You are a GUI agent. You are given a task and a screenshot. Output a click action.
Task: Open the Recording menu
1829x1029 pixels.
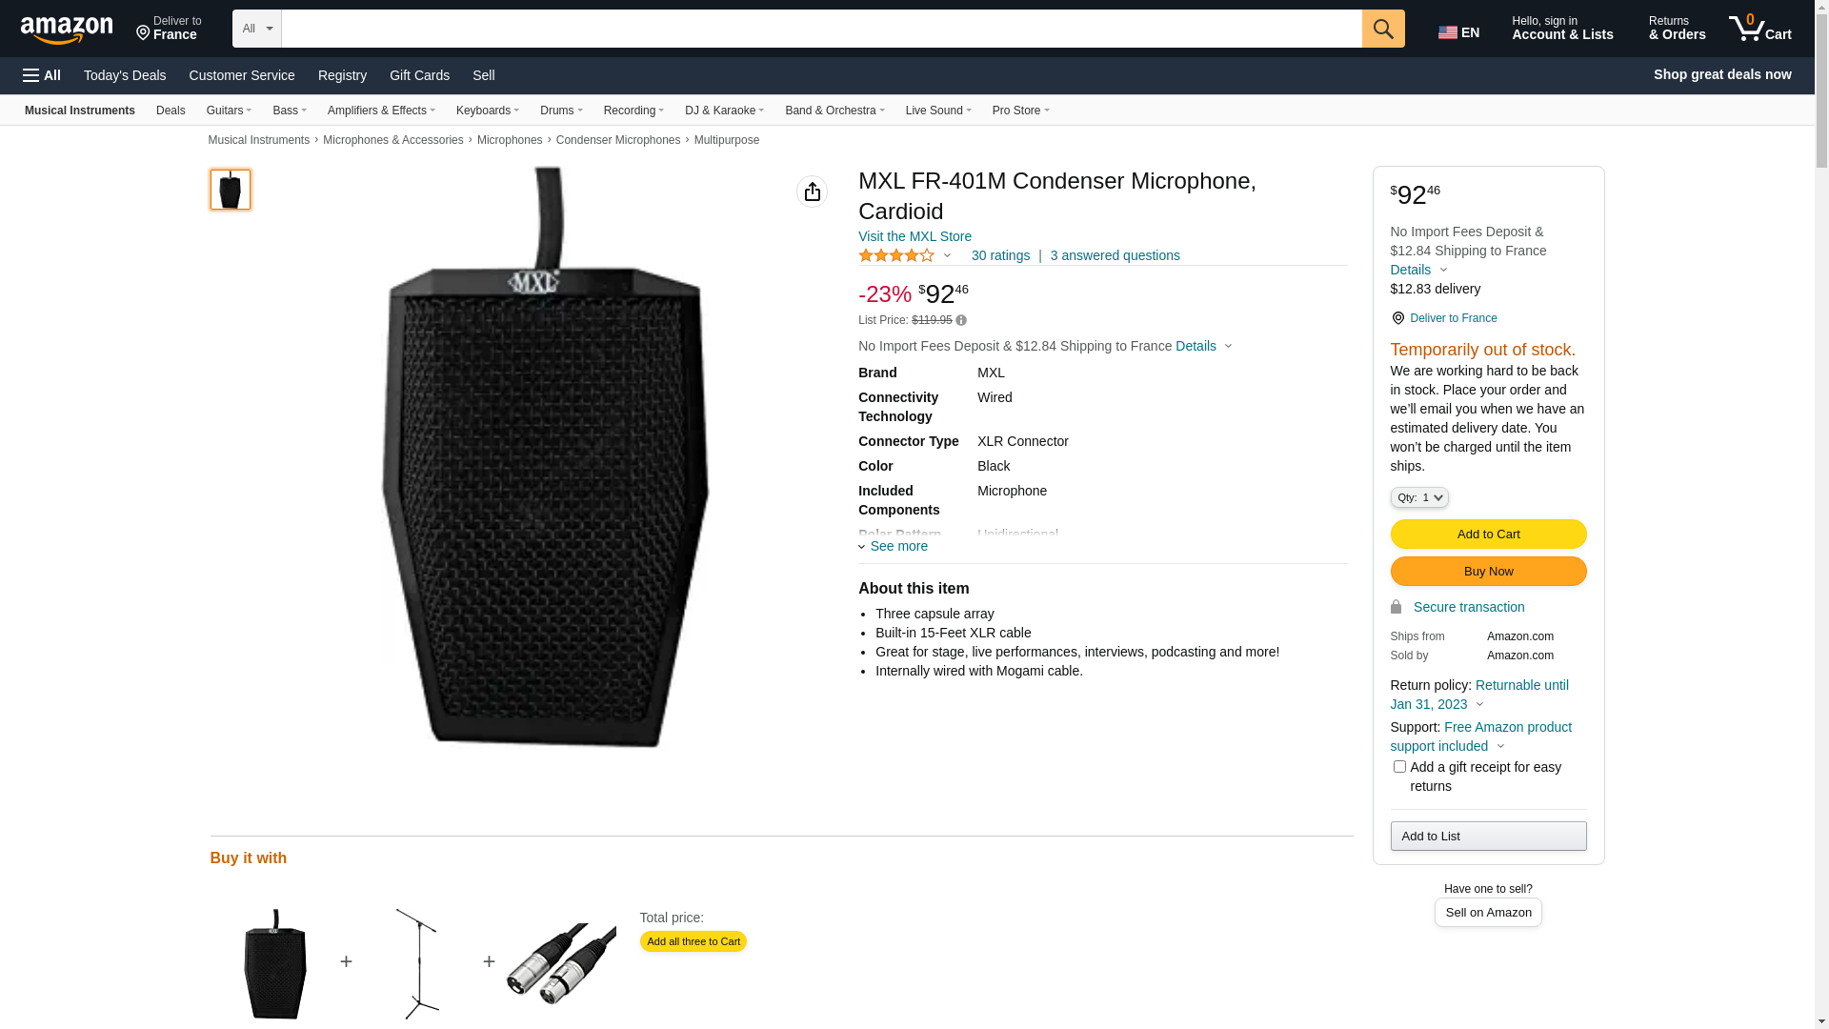[x=633, y=111]
